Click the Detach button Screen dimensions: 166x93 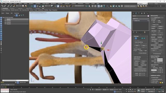click(x=160, y=28)
